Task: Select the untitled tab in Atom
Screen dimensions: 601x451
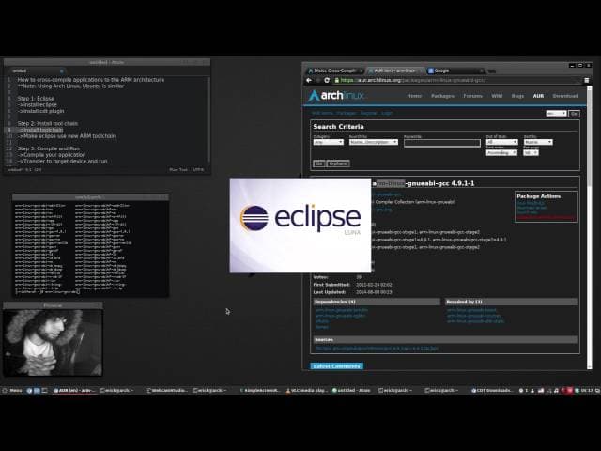Action: (x=36, y=71)
